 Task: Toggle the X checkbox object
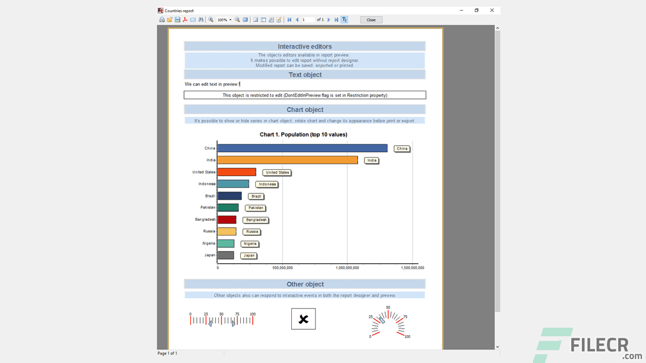[x=303, y=319]
